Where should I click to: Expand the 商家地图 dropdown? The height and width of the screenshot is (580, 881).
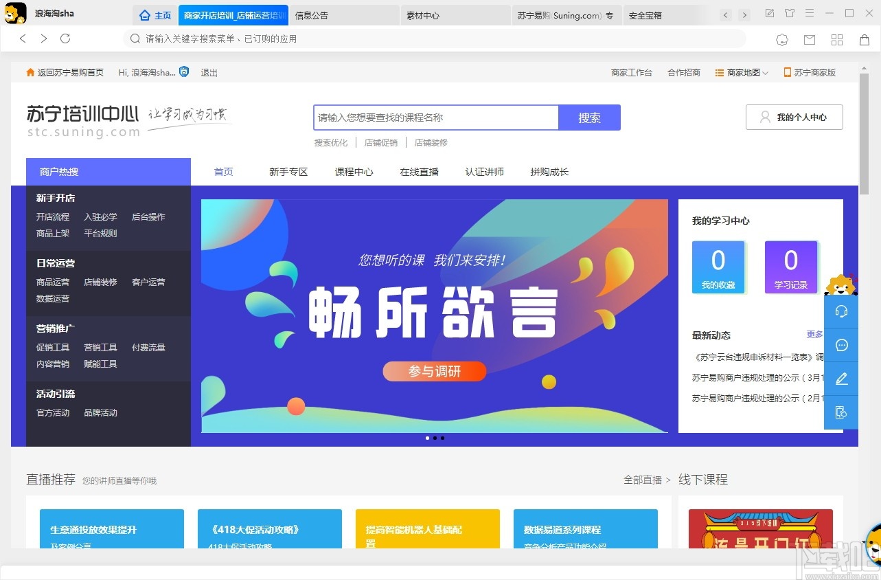tap(742, 71)
